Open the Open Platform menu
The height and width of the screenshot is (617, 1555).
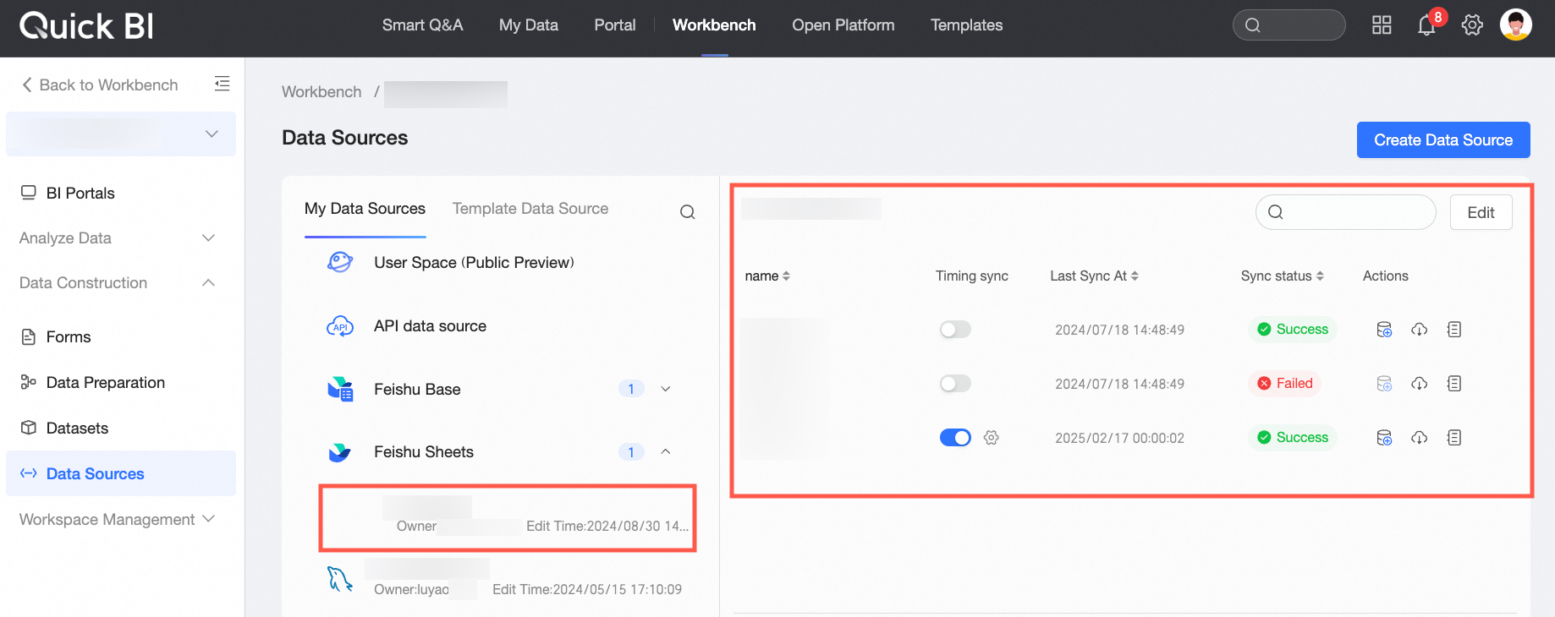pyautogui.click(x=843, y=25)
